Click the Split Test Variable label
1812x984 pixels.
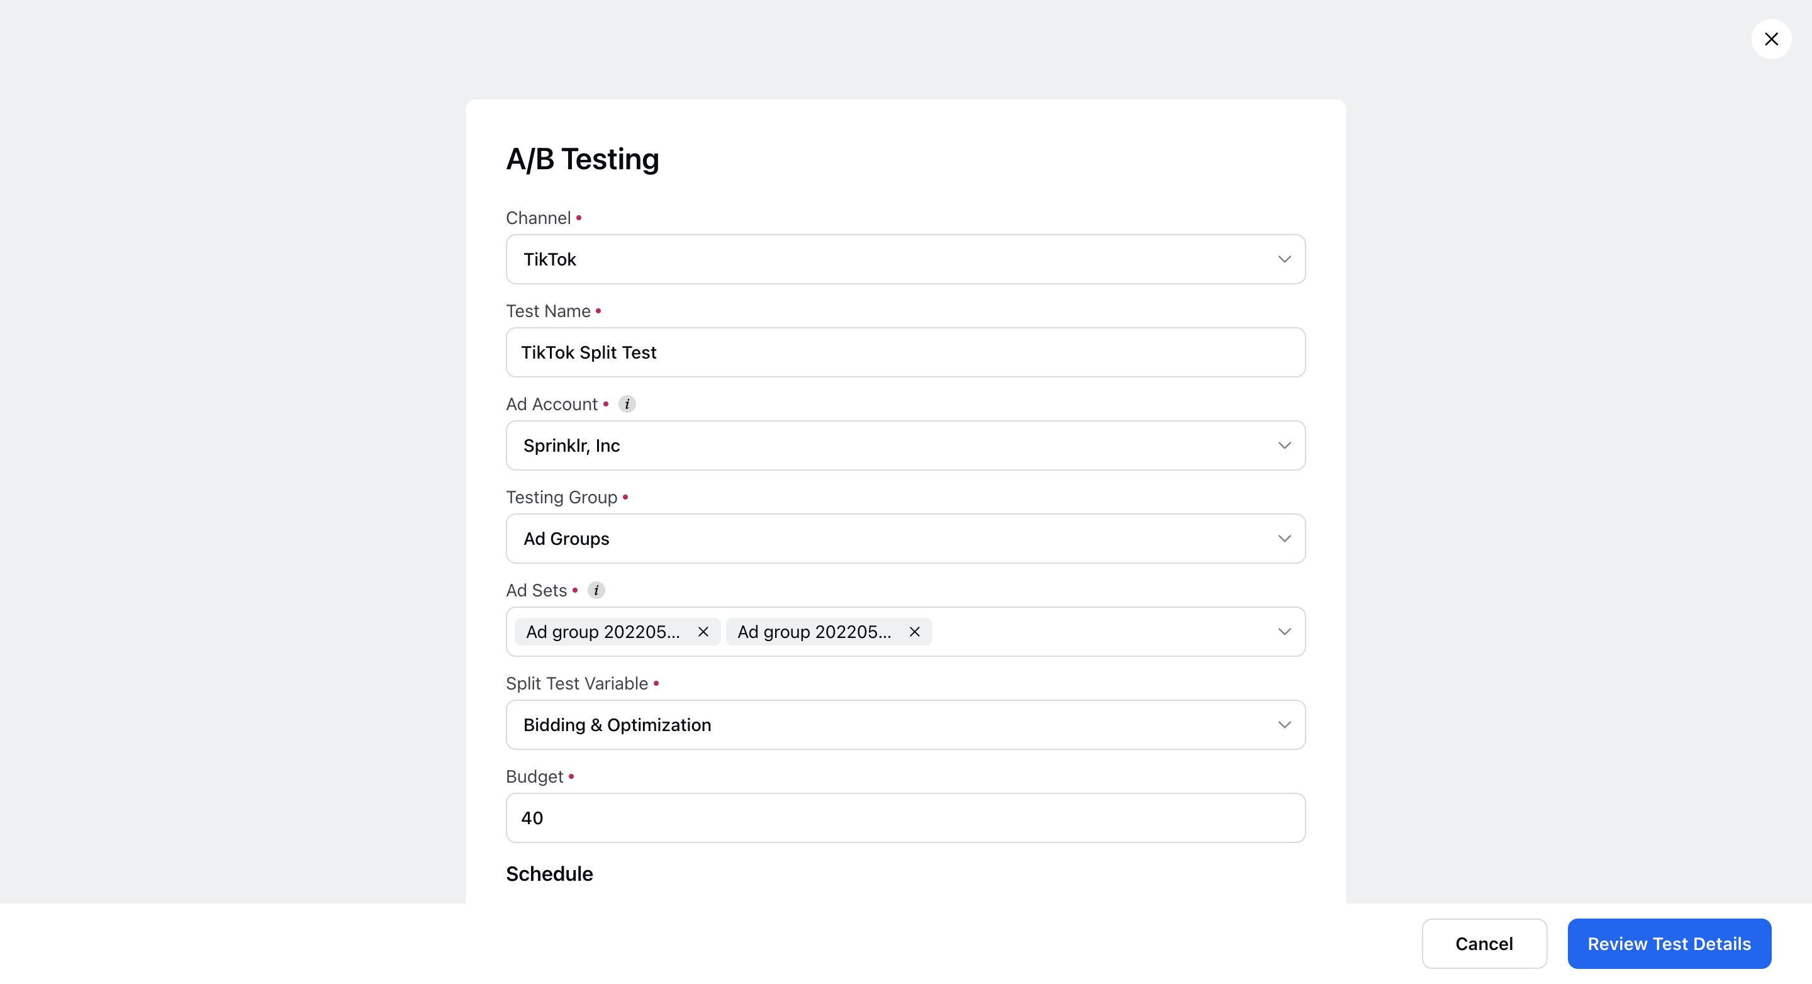pos(577,684)
